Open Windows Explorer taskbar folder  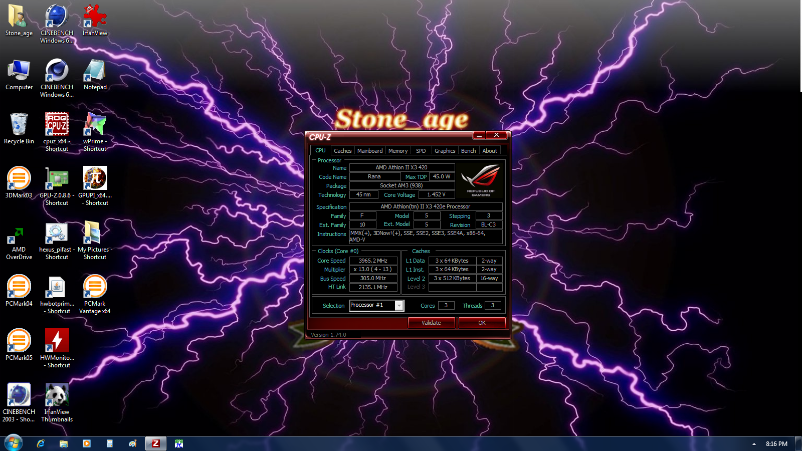point(64,443)
